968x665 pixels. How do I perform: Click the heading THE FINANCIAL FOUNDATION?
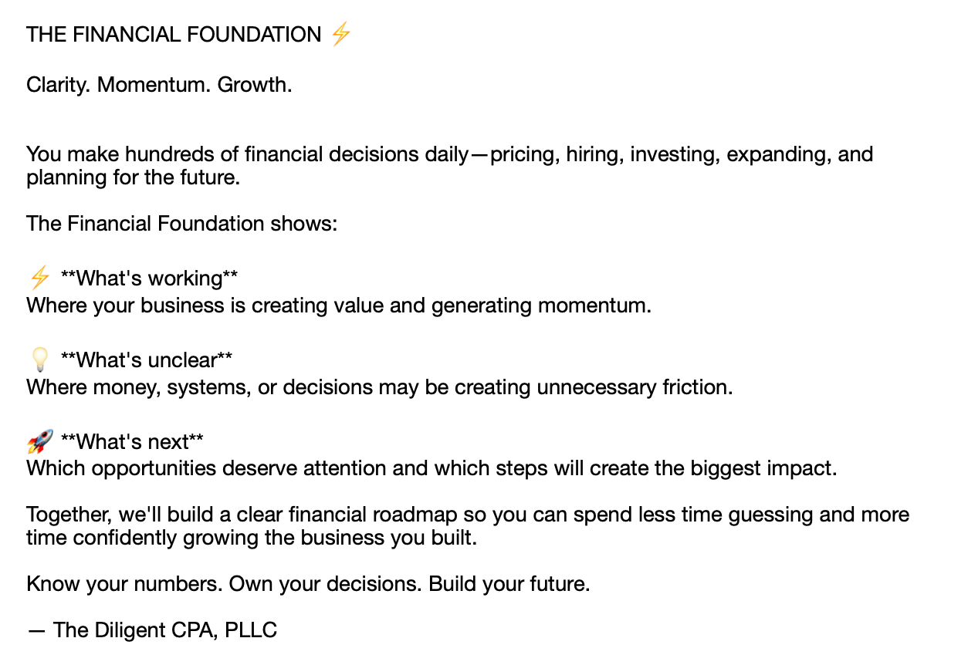pos(174,35)
